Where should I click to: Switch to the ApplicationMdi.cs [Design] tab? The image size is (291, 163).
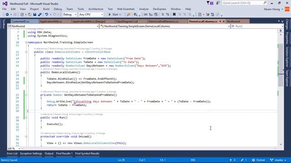(93, 21)
